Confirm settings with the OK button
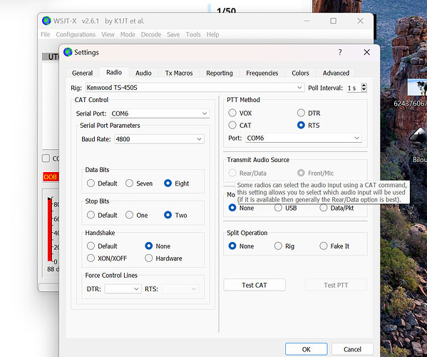427x357 pixels. 306,349
